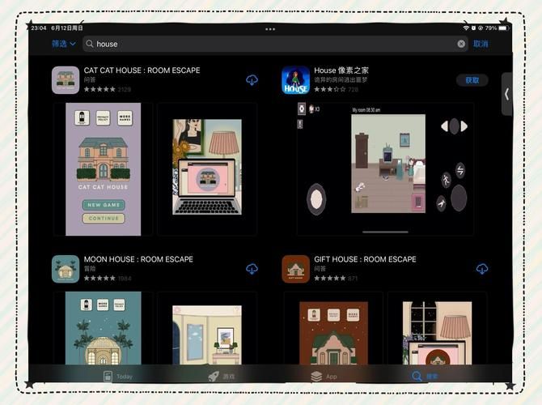Click the GIFT HOUSE star rating
The image size is (542, 405).
[x=330, y=279]
